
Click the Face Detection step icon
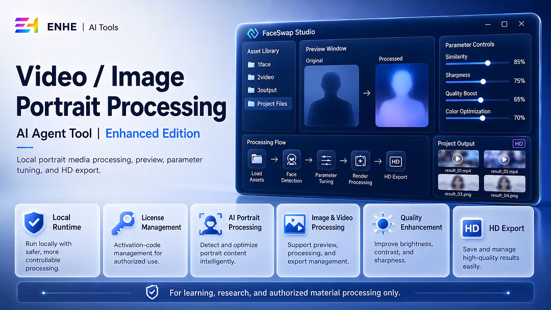(291, 160)
